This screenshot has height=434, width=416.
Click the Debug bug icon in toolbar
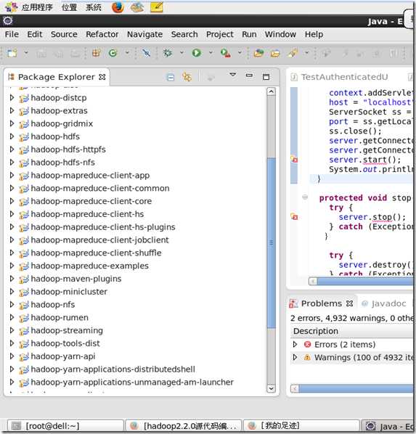[167, 53]
